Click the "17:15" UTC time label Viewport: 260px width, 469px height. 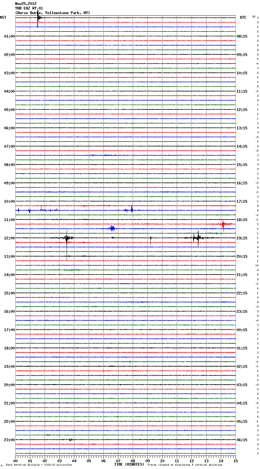pos(242,201)
